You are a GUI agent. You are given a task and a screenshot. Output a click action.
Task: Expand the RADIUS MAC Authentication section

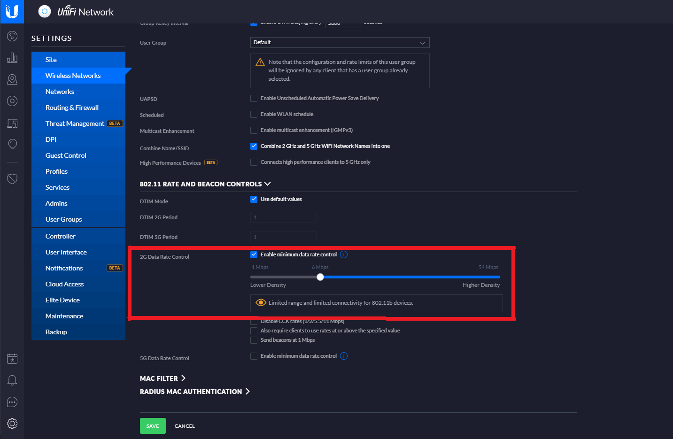click(x=194, y=392)
